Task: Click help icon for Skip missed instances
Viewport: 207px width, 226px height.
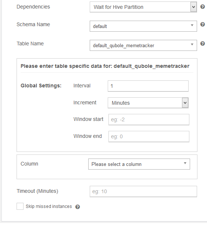Action: click(78, 207)
